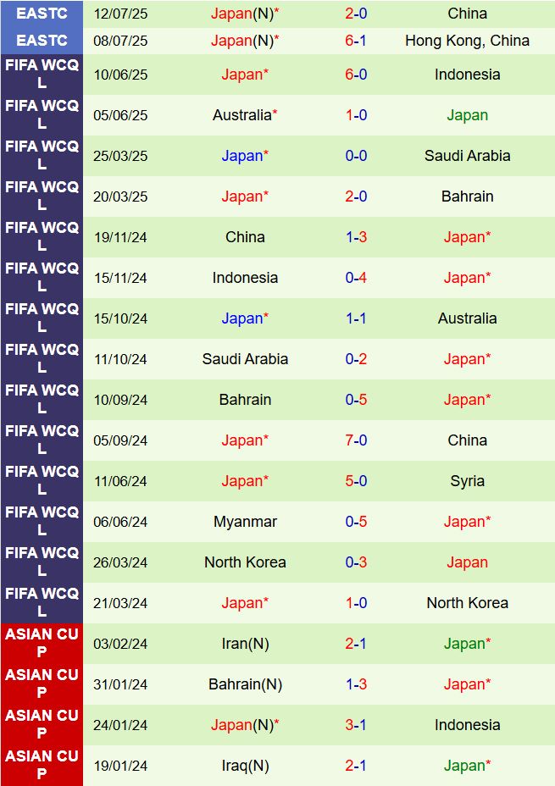Image resolution: width=555 pixels, height=786 pixels.
Task: Click the 1-3 score in the 19/11/24 match
Action: click(356, 237)
